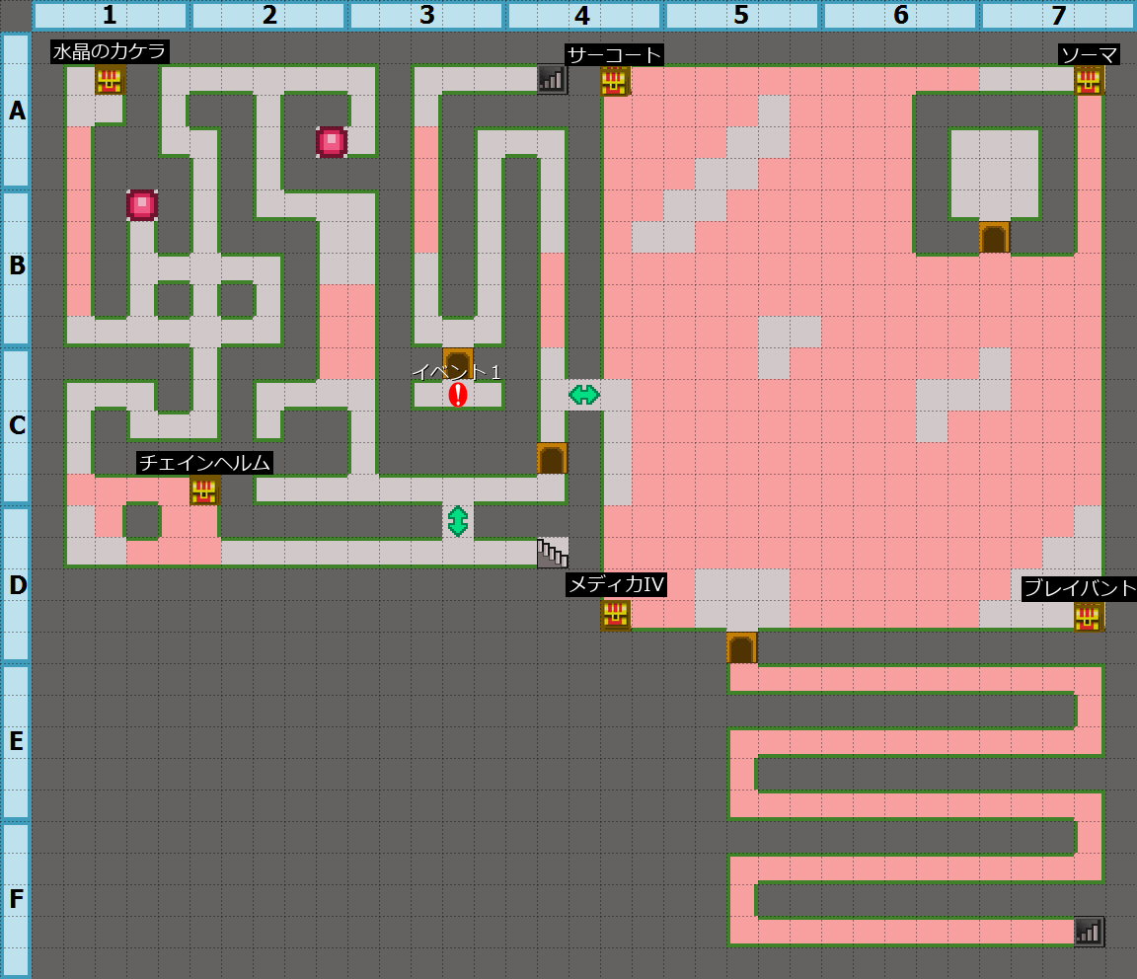1137x979 pixels.
Task: Select the dark staircase beside the サーコート chest
Action: point(553,79)
